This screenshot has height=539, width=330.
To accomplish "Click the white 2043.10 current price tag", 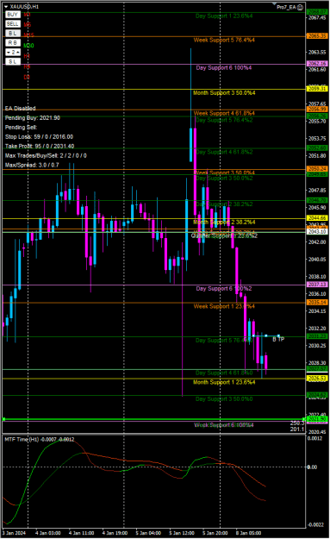I will 317,232.
